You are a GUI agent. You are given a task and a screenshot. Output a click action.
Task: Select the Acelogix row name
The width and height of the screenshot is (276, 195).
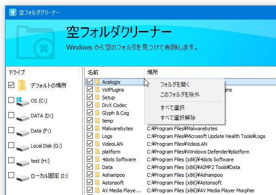pyautogui.click(x=111, y=82)
